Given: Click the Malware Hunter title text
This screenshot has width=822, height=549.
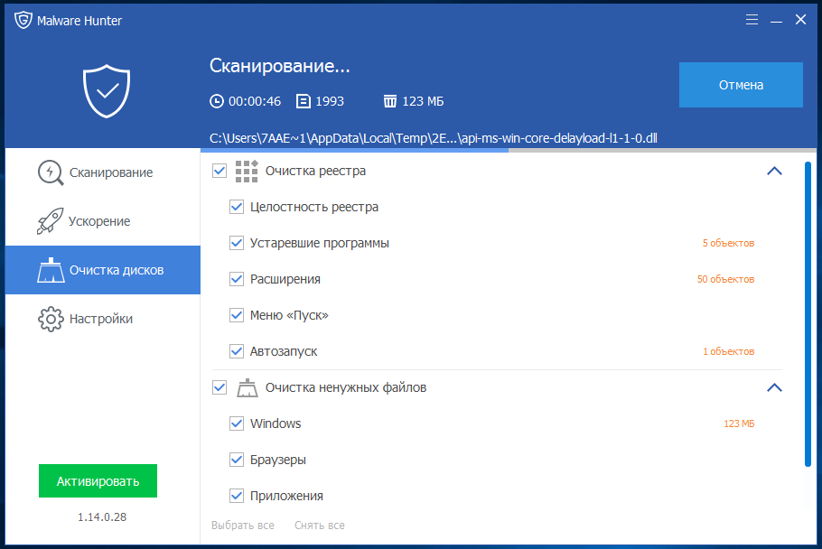Looking at the screenshot, I should [x=79, y=21].
